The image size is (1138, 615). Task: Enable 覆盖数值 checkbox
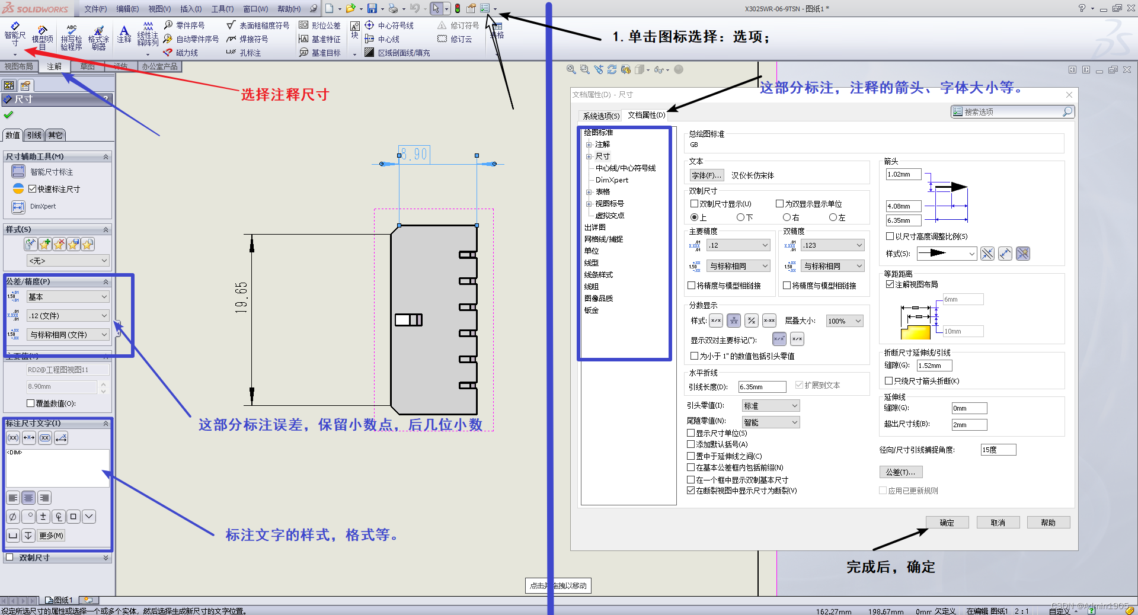pos(30,403)
